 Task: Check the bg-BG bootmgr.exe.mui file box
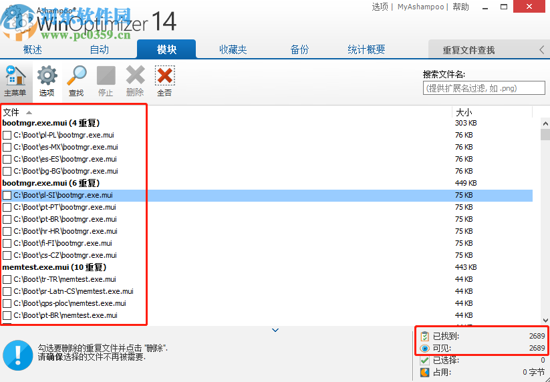(7, 172)
